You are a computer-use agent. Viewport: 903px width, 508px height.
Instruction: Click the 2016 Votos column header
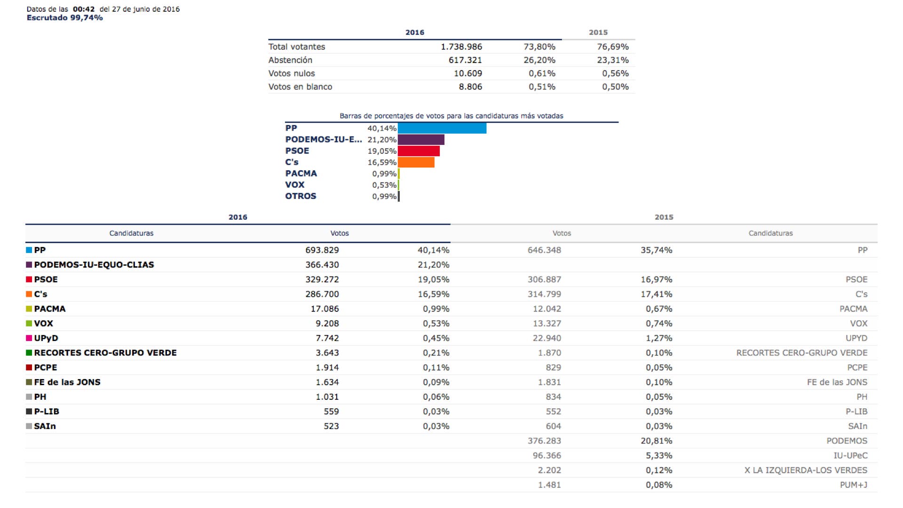(339, 233)
